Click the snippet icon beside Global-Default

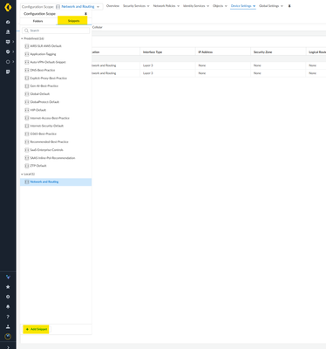(x=27, y=94)
